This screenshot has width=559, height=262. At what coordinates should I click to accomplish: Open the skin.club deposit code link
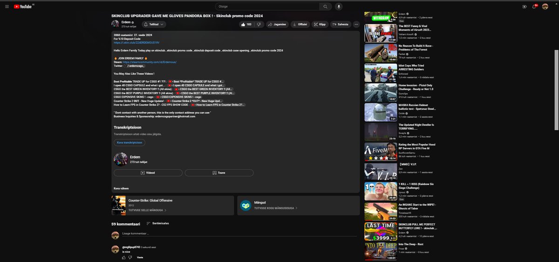click(136, 42)
